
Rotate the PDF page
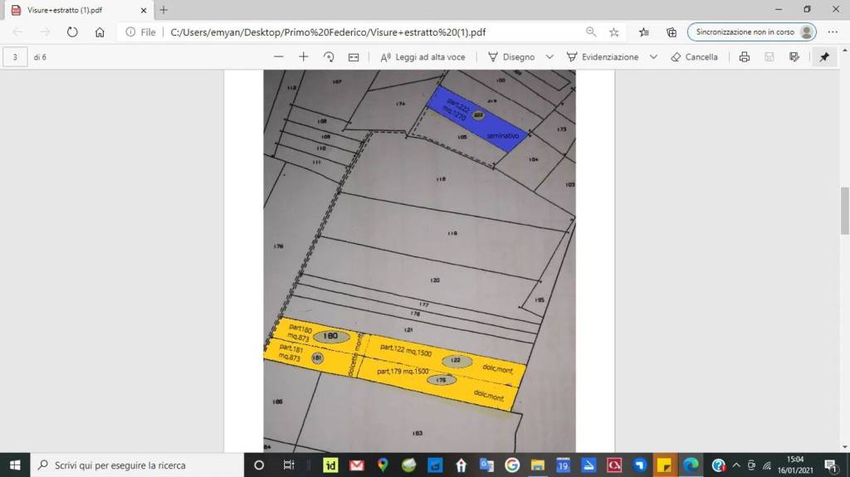(x=329, y=57)
